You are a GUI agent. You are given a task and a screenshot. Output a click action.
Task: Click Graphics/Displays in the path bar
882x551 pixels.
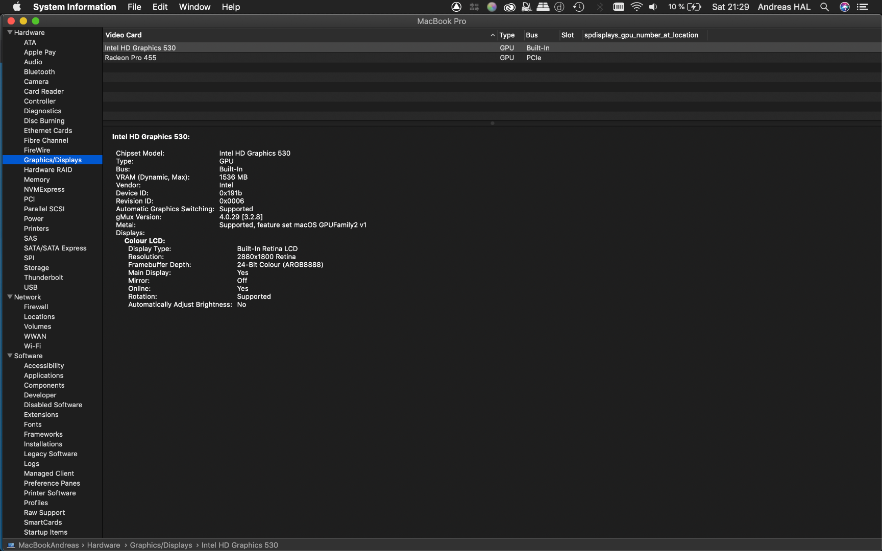click(x=161, y=545)
